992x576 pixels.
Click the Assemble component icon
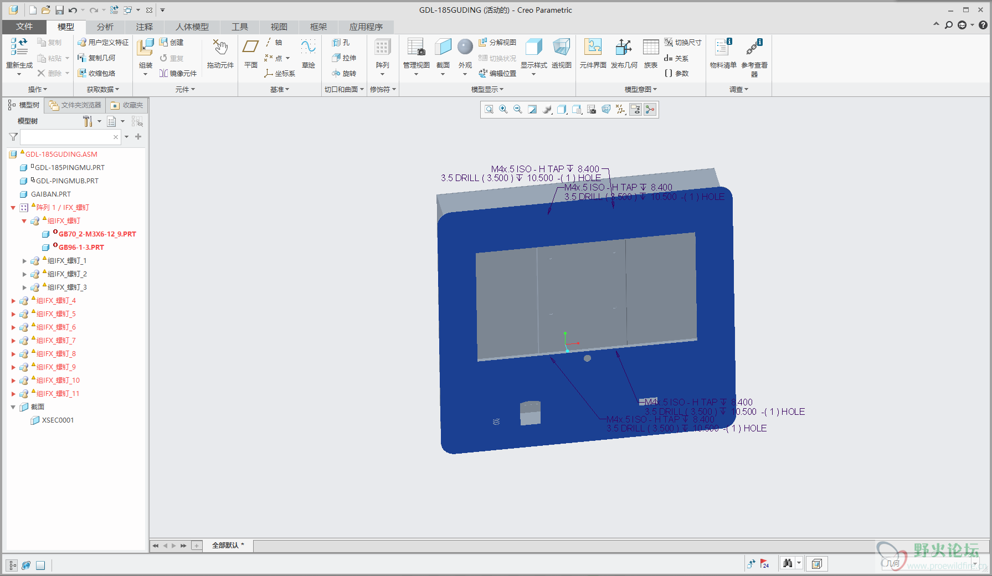[x=145, y=48]
